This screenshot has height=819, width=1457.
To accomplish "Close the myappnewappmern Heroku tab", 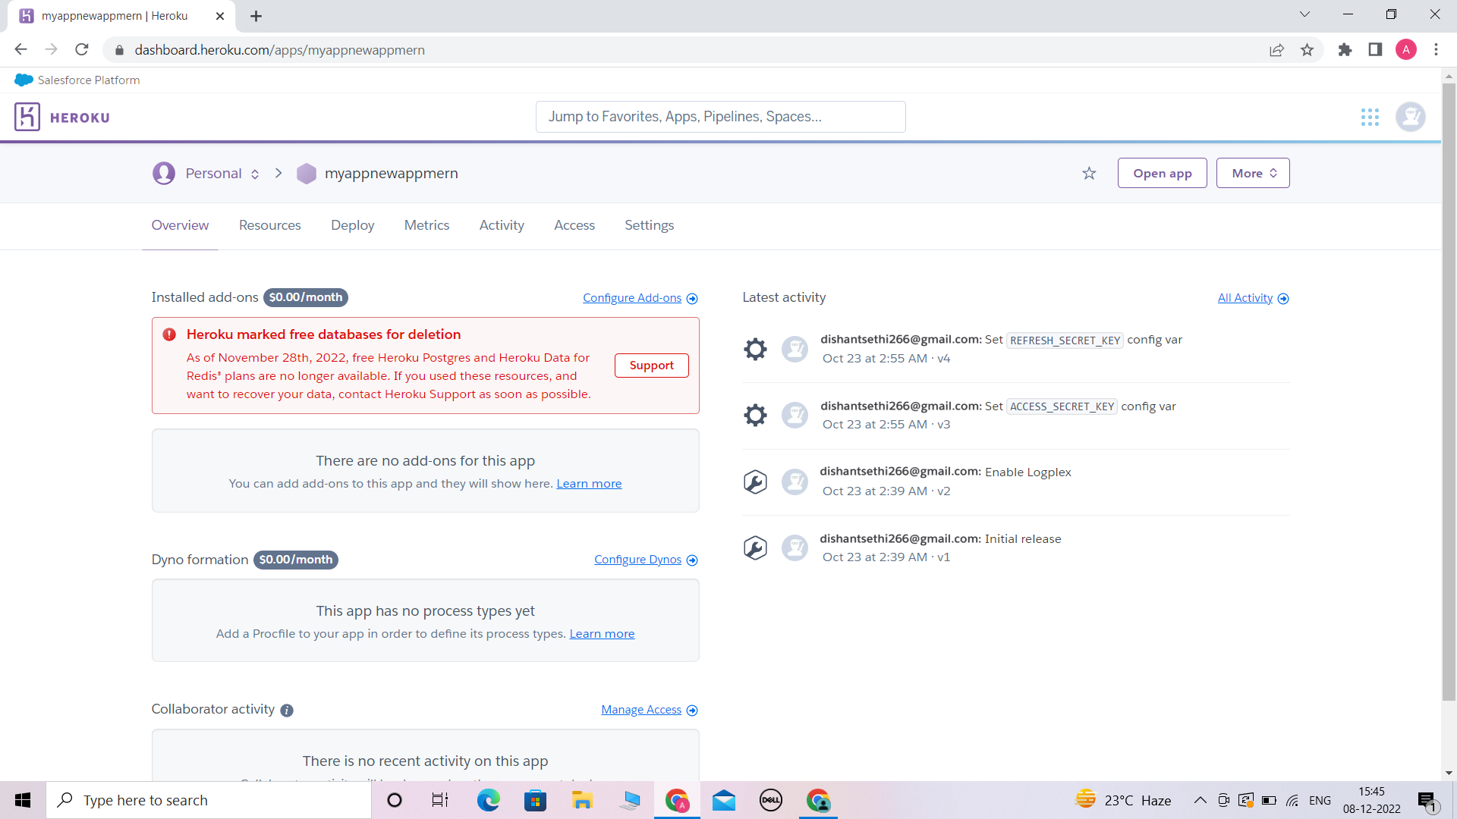I will pos(220,16).
